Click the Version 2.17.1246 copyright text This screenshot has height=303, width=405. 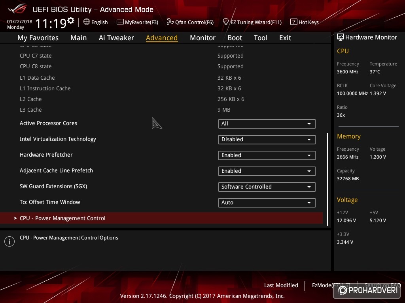202,296
